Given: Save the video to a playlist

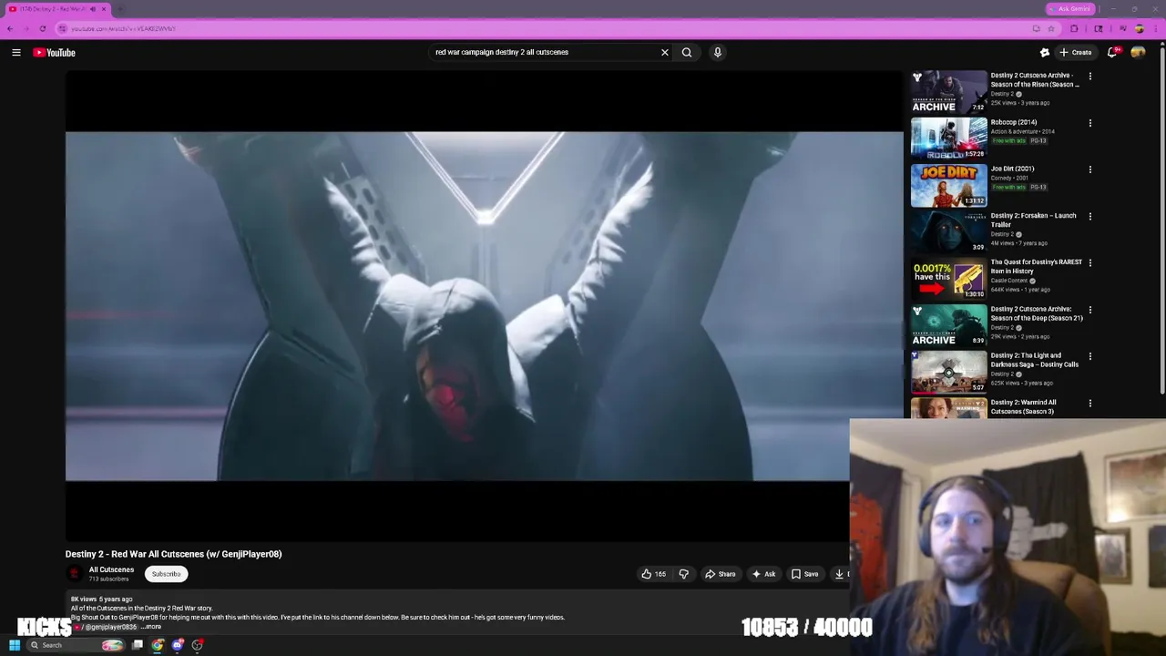Looking at the screenshot, I should click(x=804, y=574).
